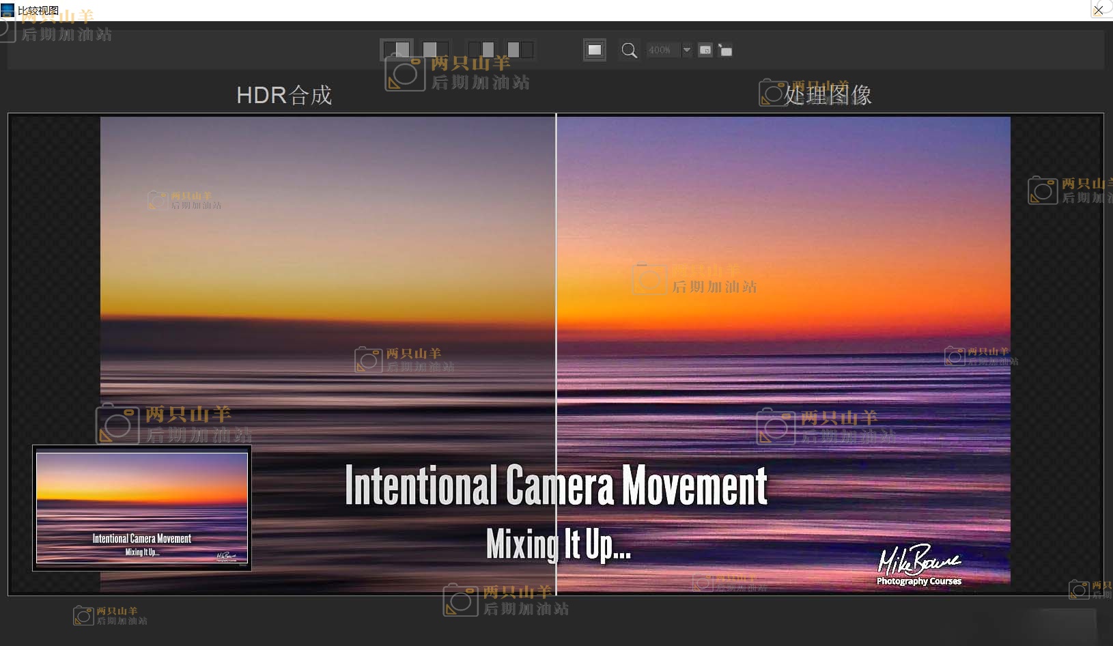Screen dimensions: 1113x646
Task: Click the navigator preview thumbnail
Action: (142, 508)
